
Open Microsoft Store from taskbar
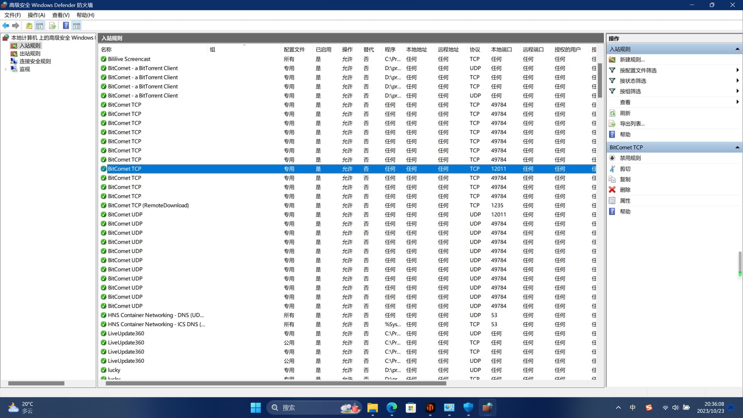tap(411, 408)
